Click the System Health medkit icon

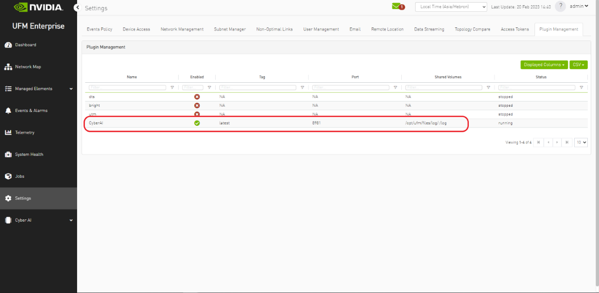[8, 155]
